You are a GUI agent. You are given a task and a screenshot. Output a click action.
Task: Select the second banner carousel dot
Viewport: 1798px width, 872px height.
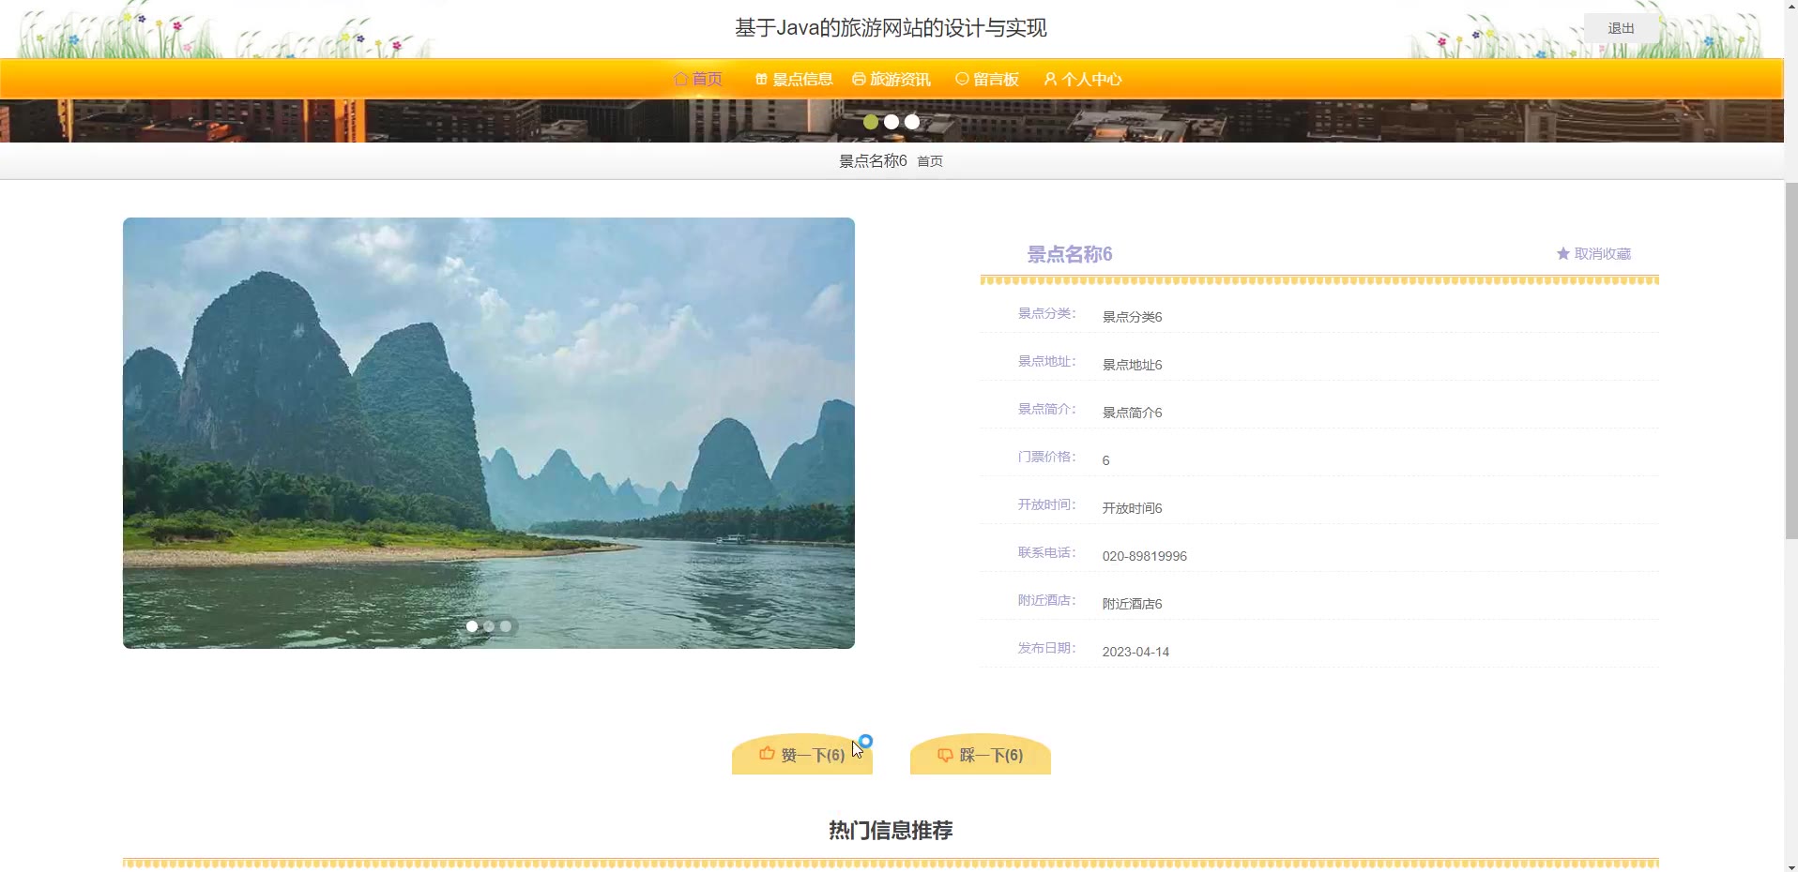point(891,122)
